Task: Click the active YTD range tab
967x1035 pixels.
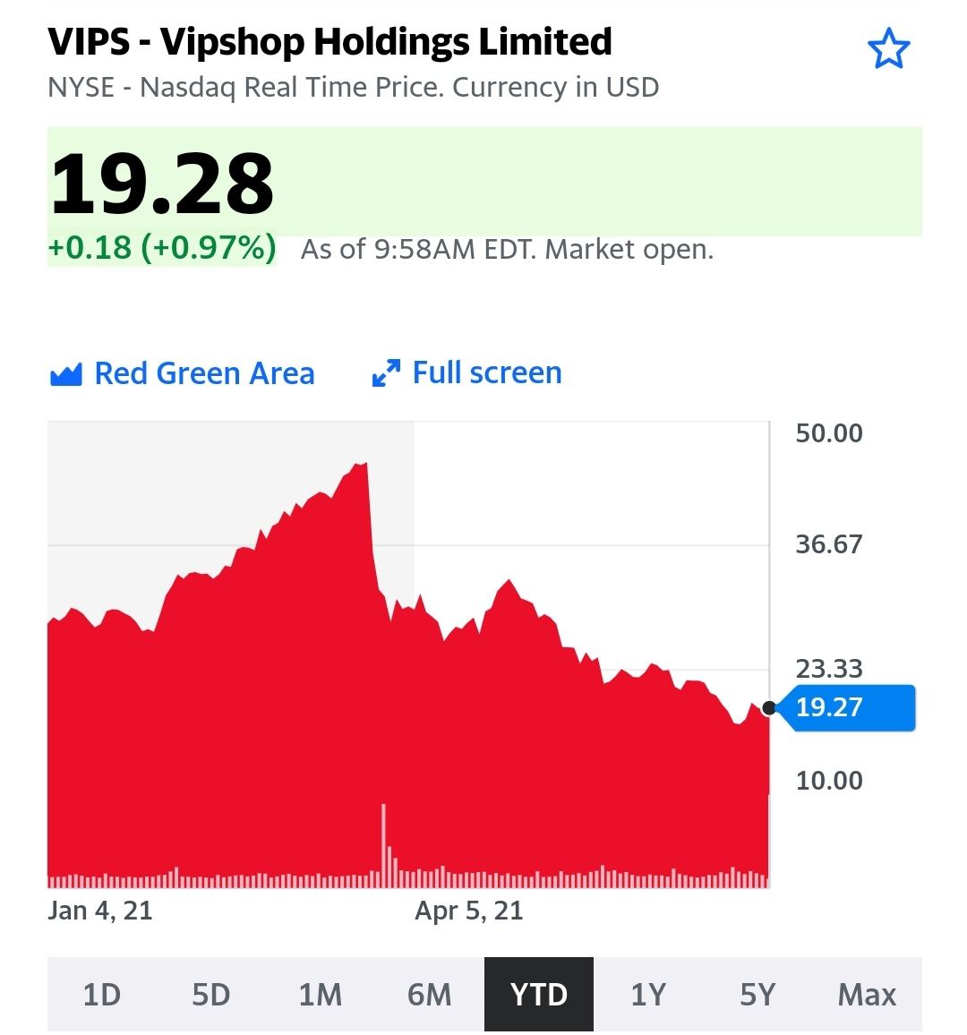Action: tap(538, 995)
